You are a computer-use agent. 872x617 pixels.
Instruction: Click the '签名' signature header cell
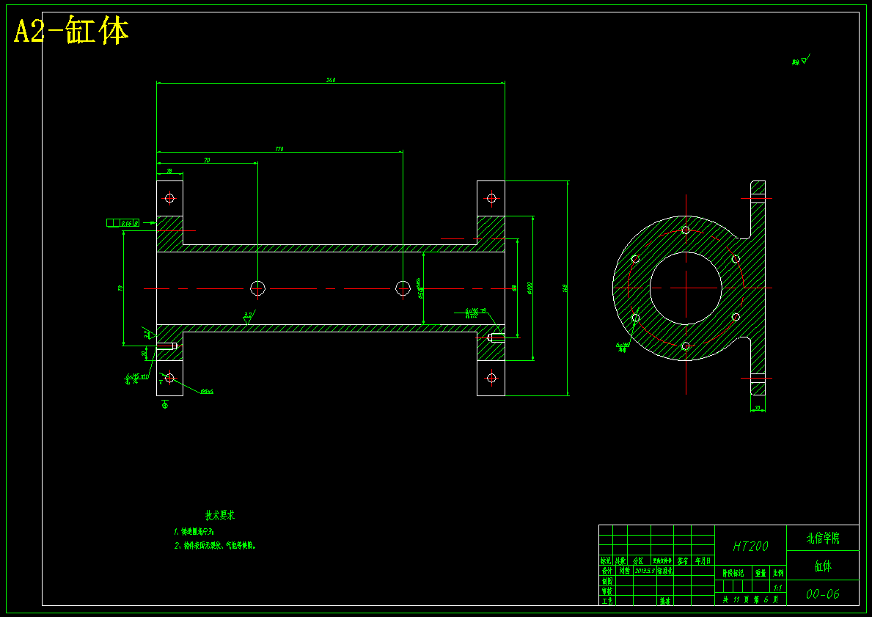[x=682, y=561]
